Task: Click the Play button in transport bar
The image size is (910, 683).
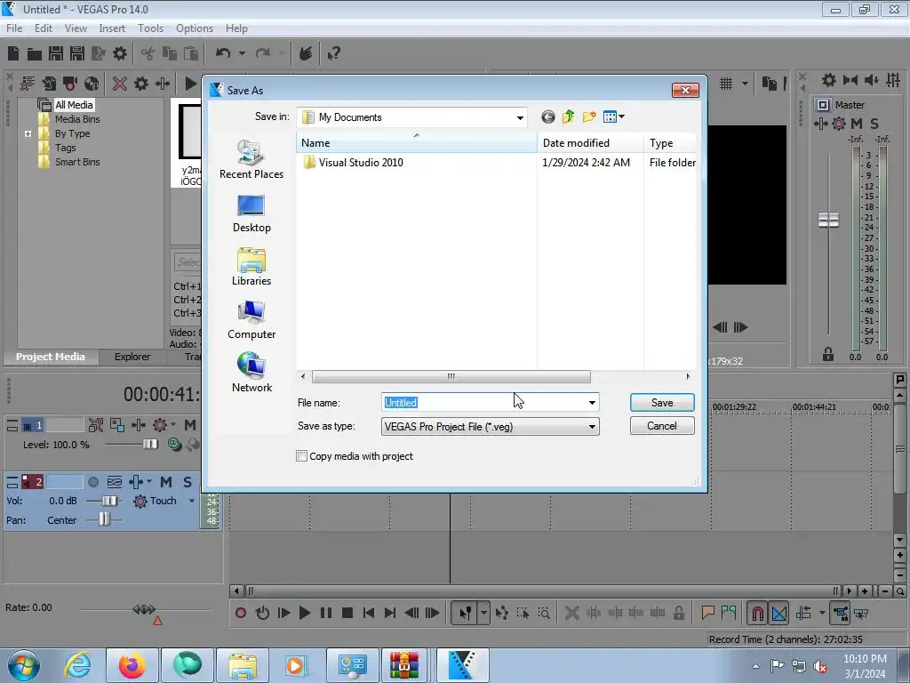Action: click(x=305, y=613)
